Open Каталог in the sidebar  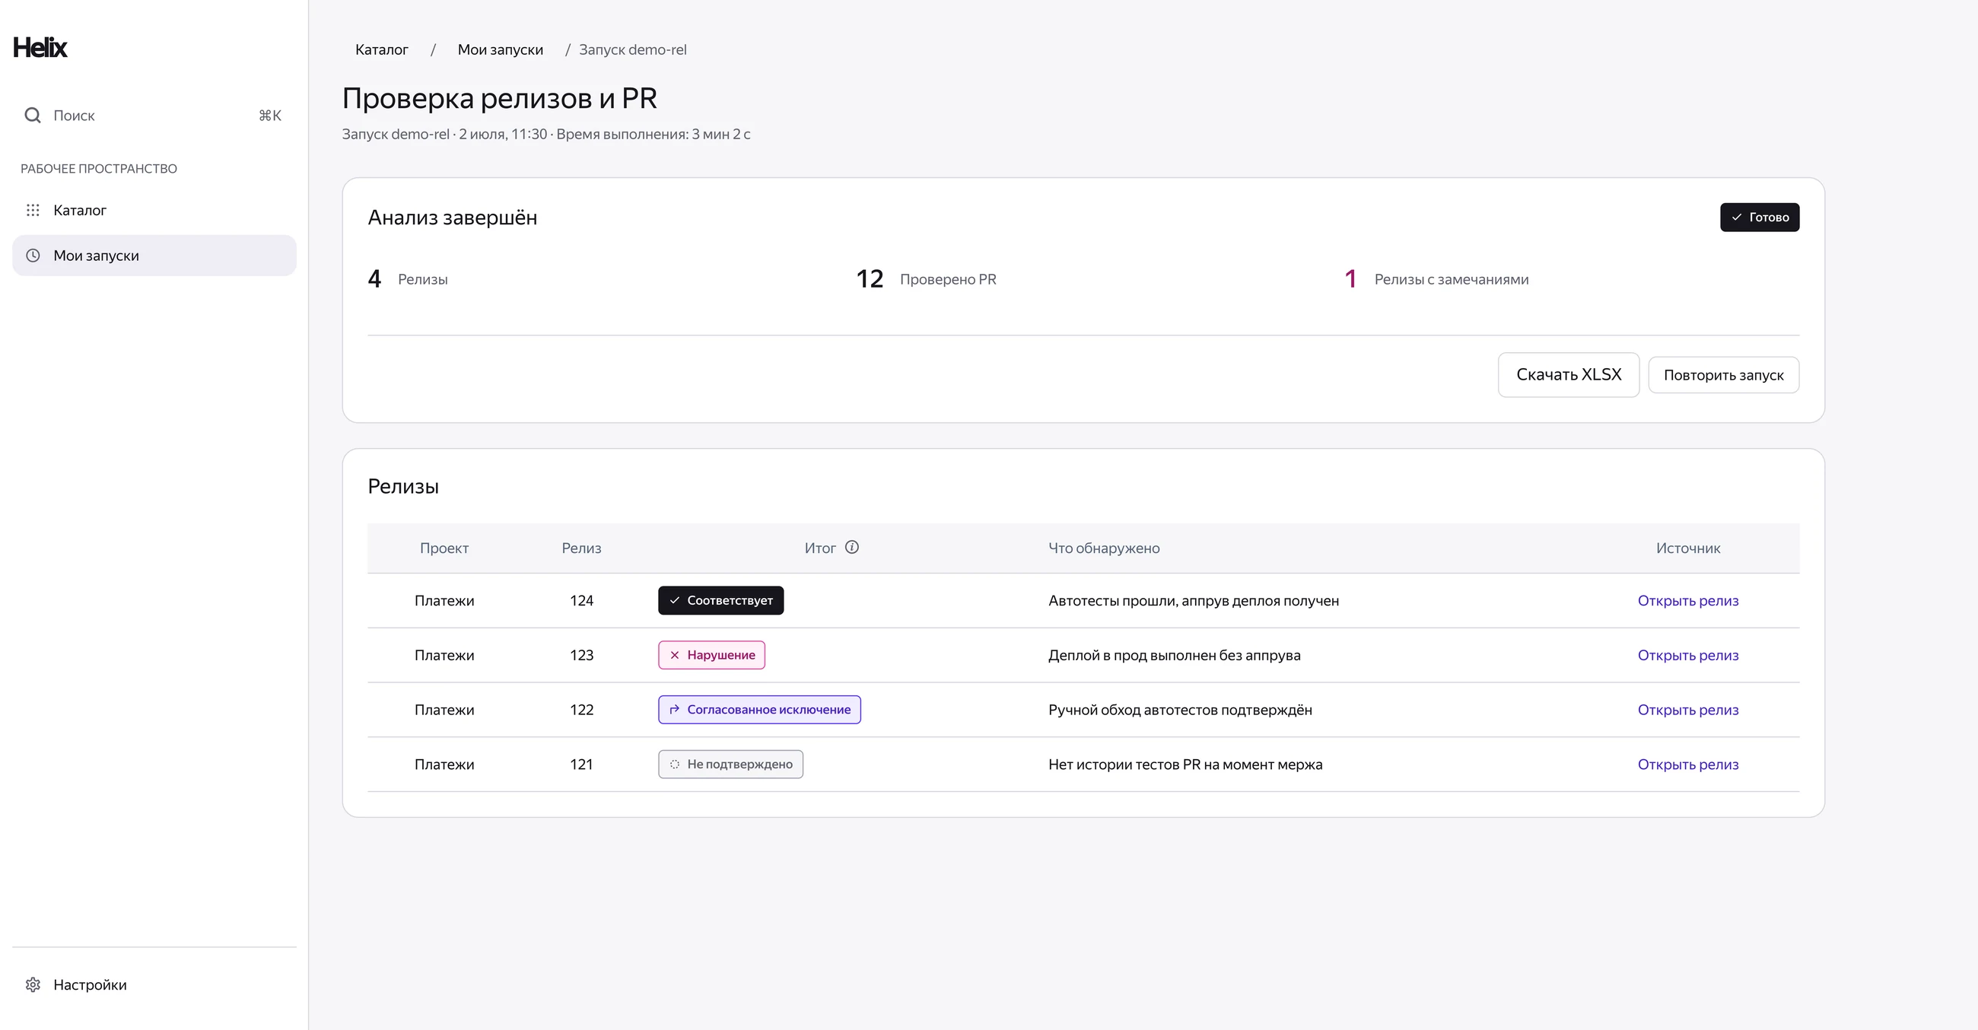click(x=154, y=209)
